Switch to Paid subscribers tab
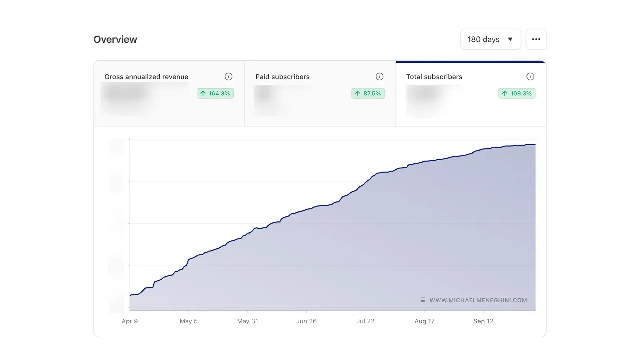 (320, 93)
